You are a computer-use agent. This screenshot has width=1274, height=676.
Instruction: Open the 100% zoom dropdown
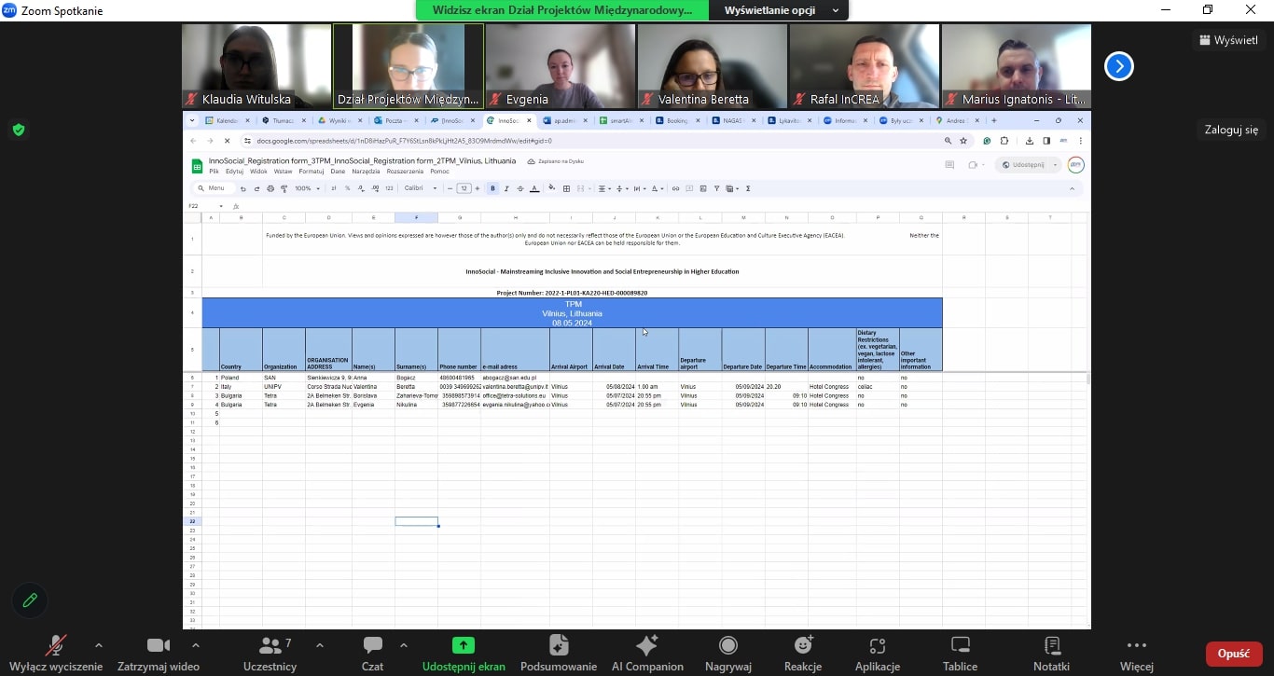(307, 188)
